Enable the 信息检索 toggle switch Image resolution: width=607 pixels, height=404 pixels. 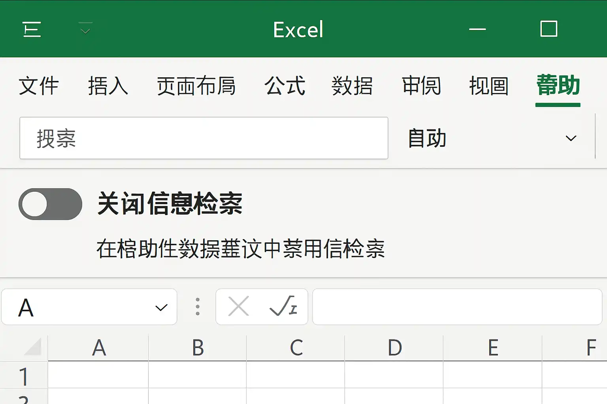coord(50,204)
